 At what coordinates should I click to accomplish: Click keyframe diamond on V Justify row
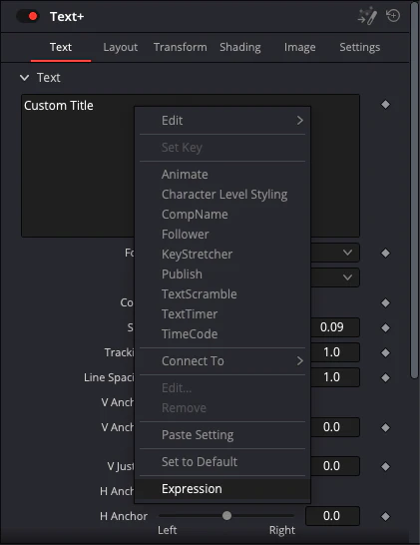click(385, 466)
